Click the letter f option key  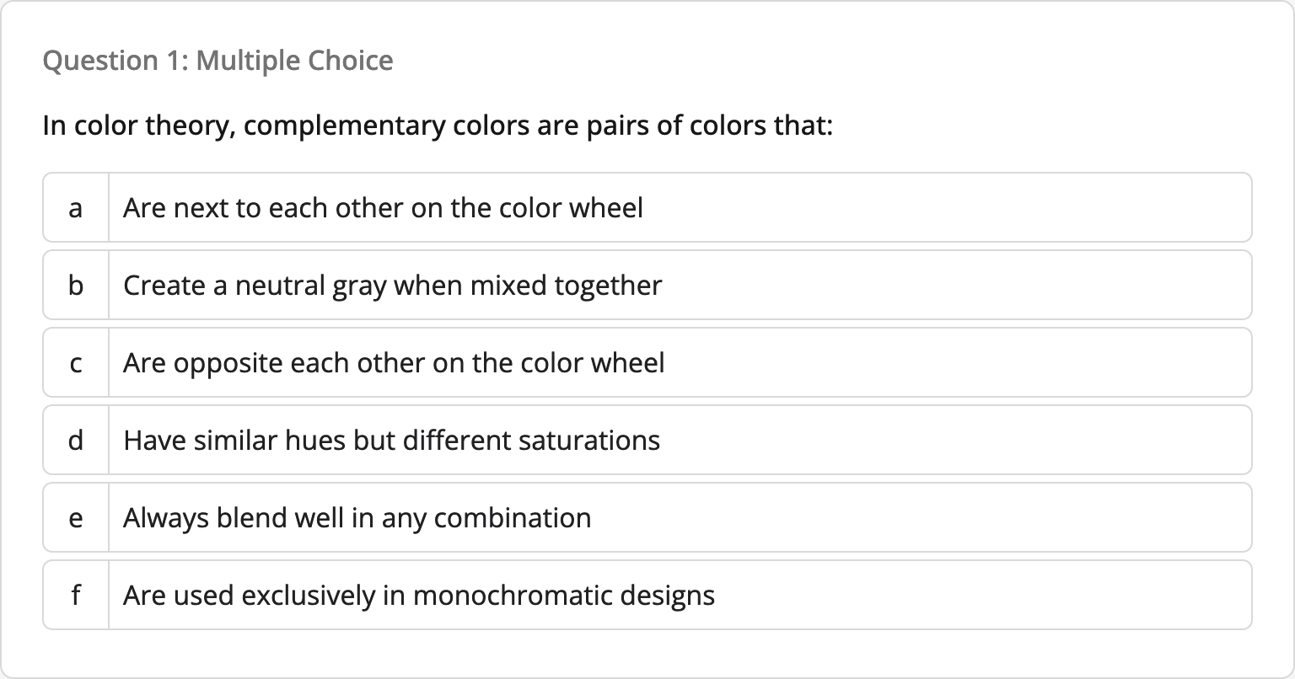click(x=76, y=596)
